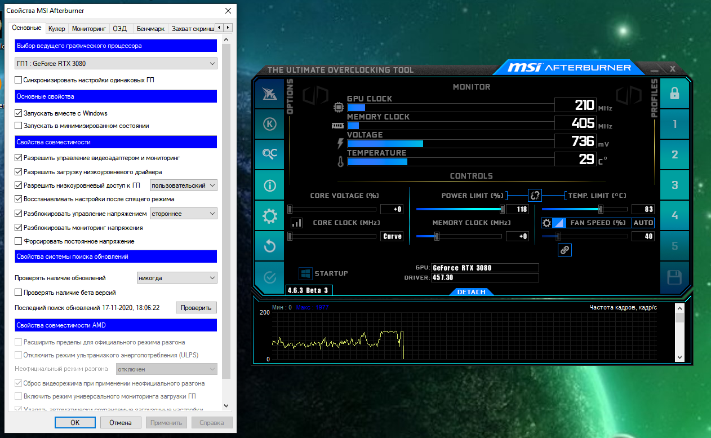Switch to the 'ОЭД' tab
This screenshot has height=438, width=711.
pos(119,28)
